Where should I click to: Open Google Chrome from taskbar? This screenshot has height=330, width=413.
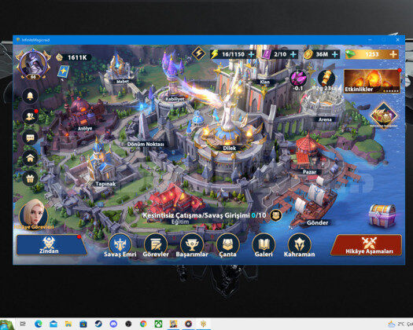[143, 324]
